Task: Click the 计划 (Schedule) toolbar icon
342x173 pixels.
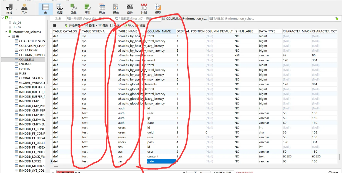Action: [x=144, y=8]
